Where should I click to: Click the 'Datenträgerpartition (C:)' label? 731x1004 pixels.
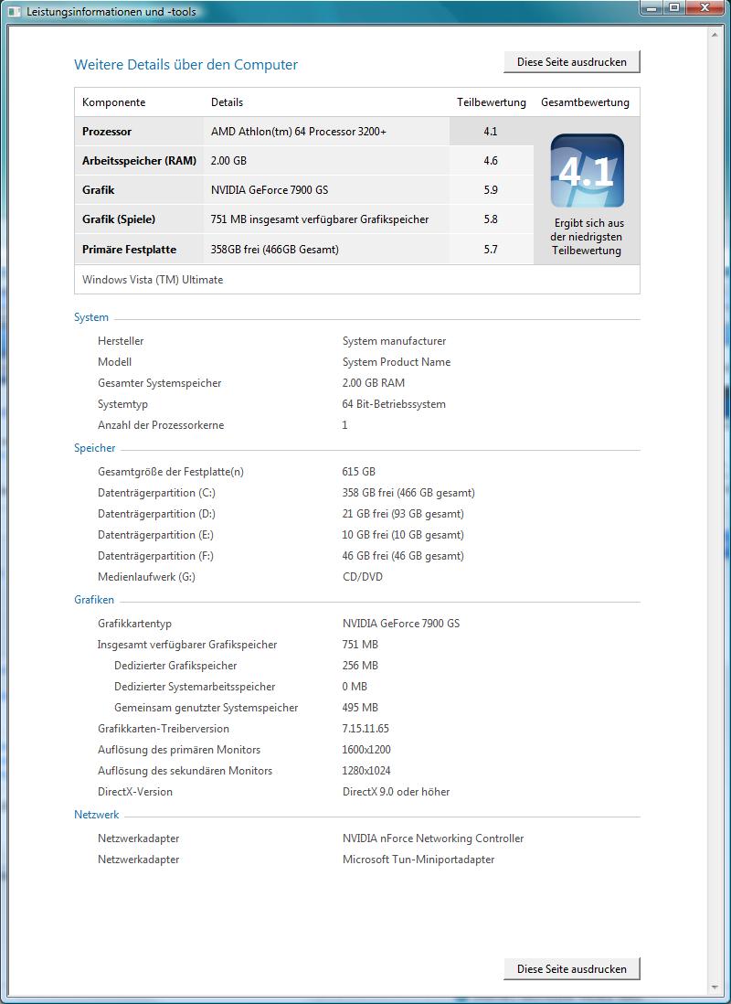pos(156,493)
